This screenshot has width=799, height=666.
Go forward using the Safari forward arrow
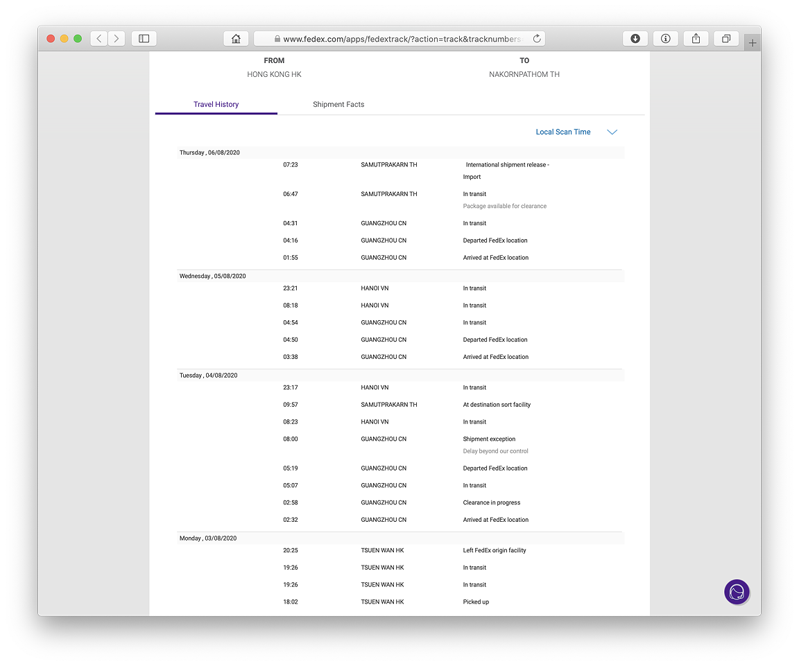pos(117,39)
